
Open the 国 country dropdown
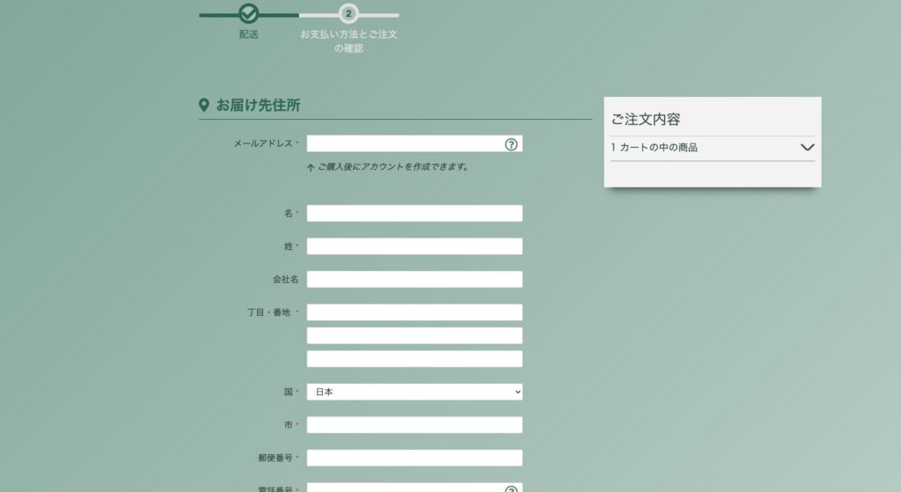pos(414,392)
